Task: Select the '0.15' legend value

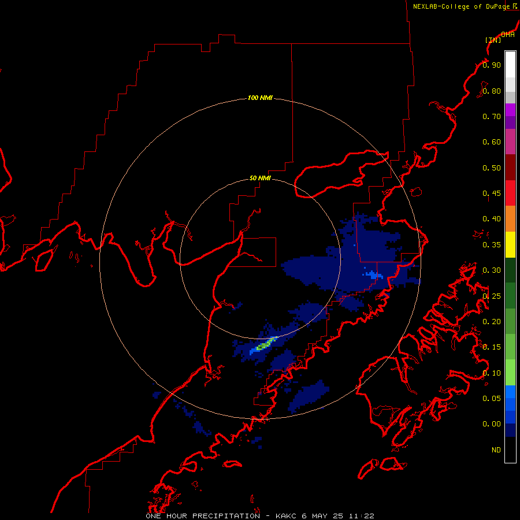Action: [x=492, y=347]
